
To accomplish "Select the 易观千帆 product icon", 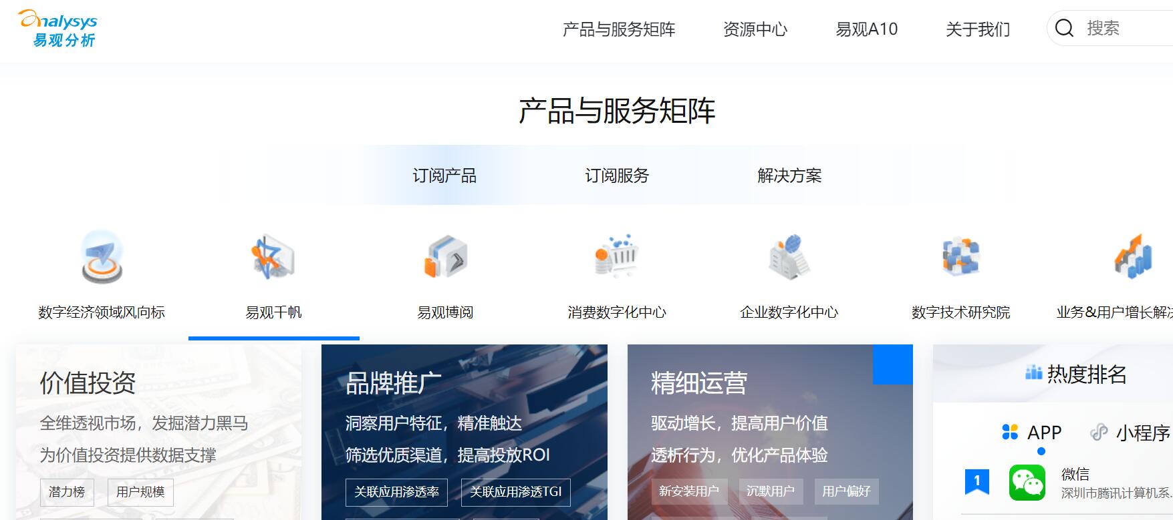I will [273, 257].
